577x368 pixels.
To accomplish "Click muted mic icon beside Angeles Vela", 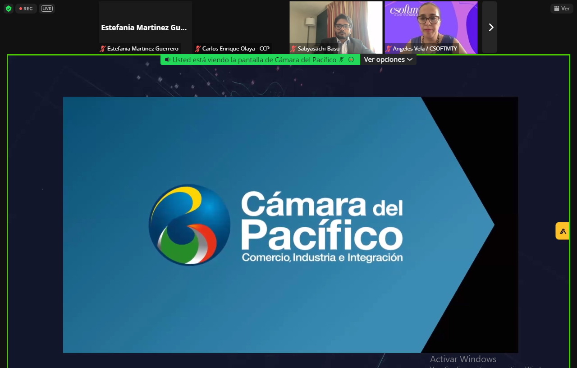I will (x=389, y=49).
